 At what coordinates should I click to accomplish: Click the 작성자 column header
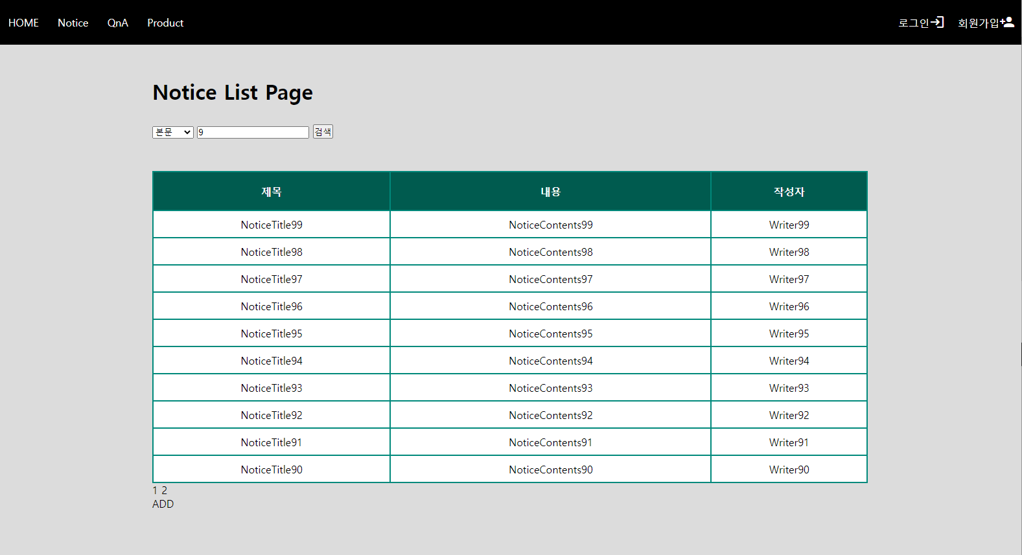pyautogui.click(x=789, y=192)
